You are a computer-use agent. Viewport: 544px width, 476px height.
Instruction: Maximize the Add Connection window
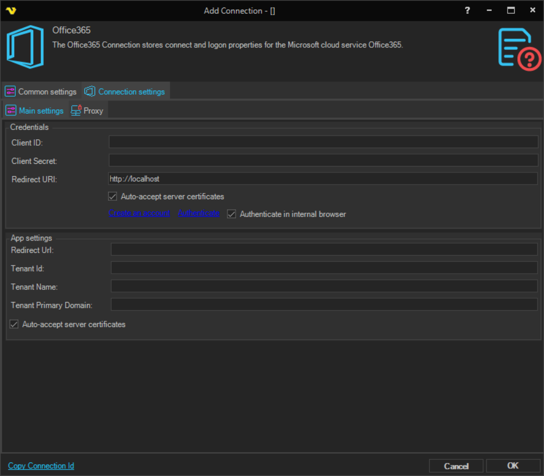pos(511,10)
